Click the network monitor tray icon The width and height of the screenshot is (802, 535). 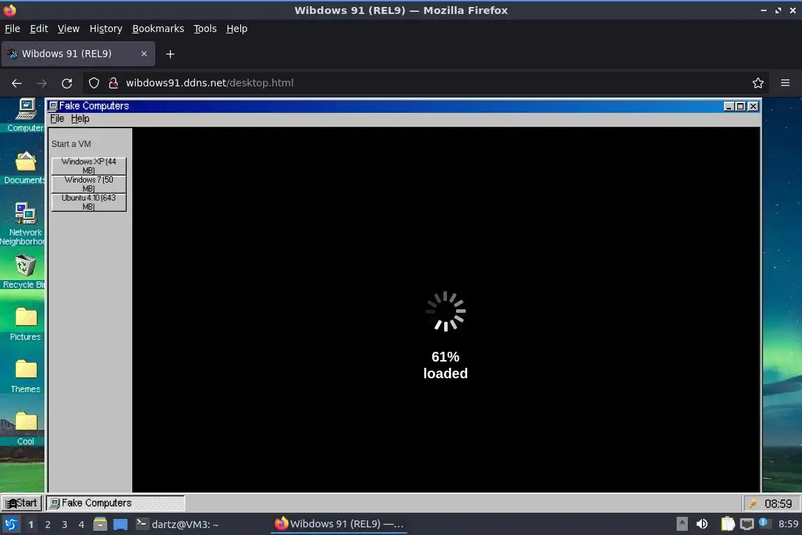pyautogui.click(x=747, y=525)
